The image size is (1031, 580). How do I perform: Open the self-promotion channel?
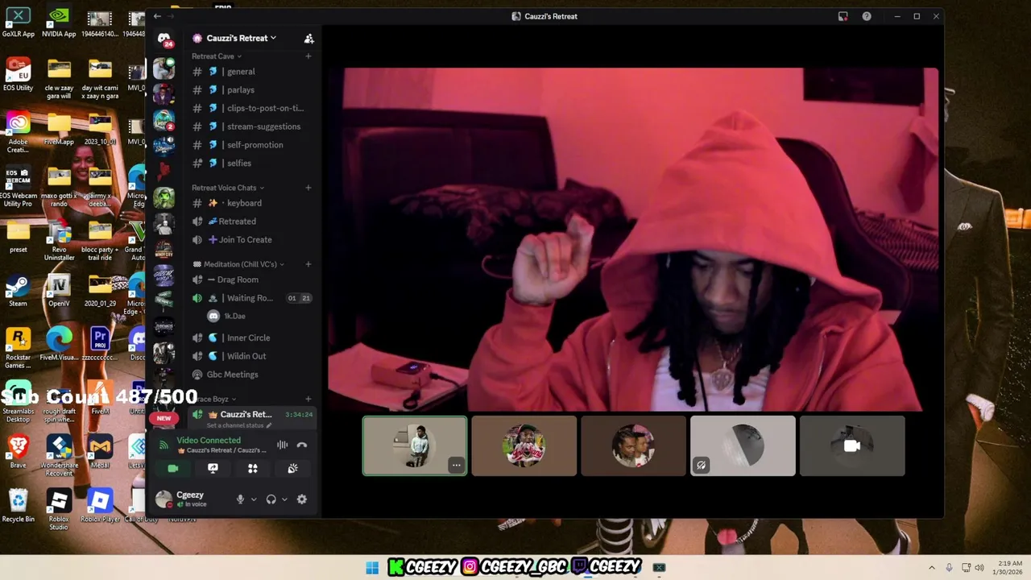(x=252, y=145)
